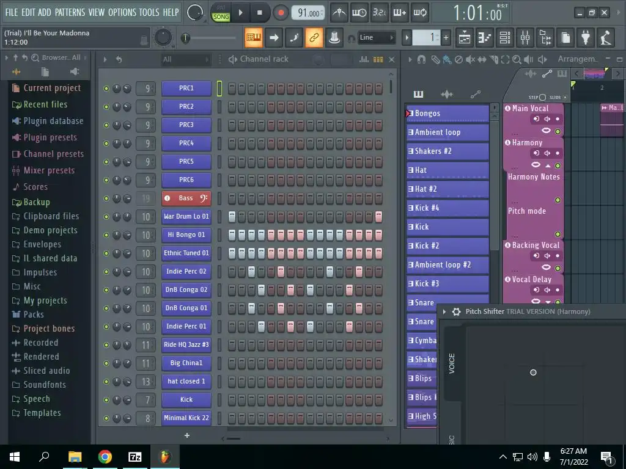Toggle mute LED on Kick channel

click(x=106, y=400)
